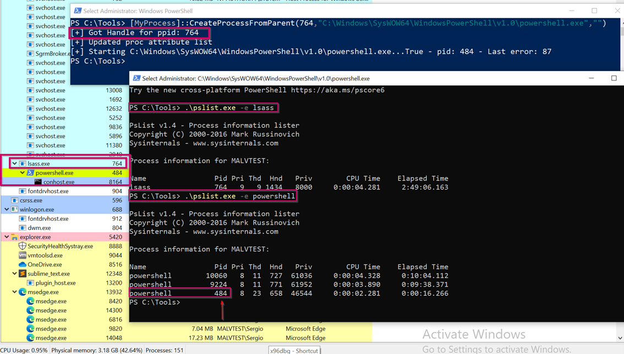Click the explorer.exe folder icon
Image resolution: width=624 pixels, height=354 pixels.
click(x=15, y=237)
